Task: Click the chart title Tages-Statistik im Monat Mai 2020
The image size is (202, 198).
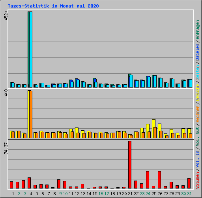Action: (53, 6)
